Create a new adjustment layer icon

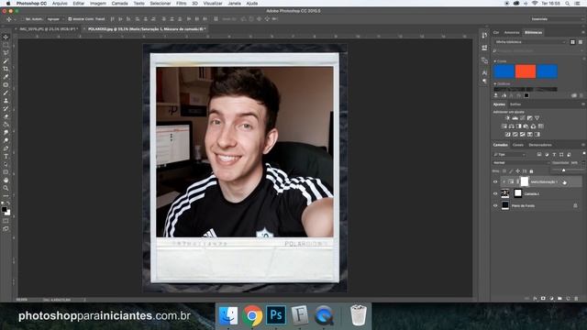click(551, 298)
